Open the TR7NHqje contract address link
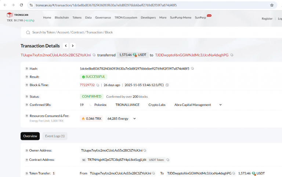 (x=117, y=159)
